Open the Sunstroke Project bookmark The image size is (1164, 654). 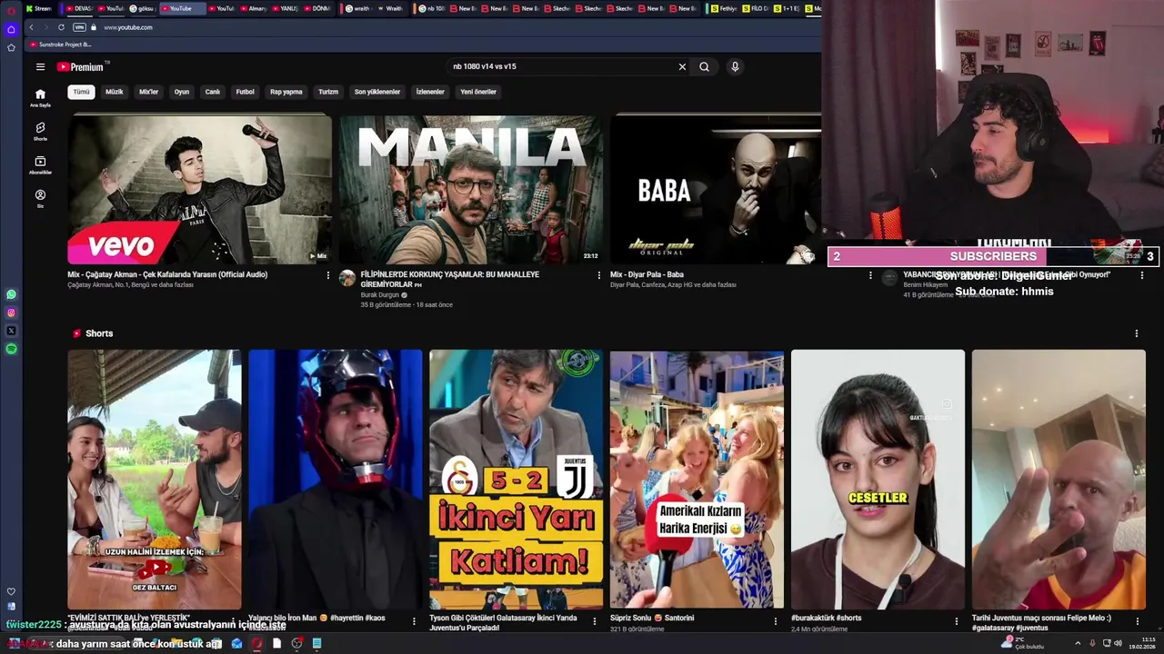click(x=62, y=44)
